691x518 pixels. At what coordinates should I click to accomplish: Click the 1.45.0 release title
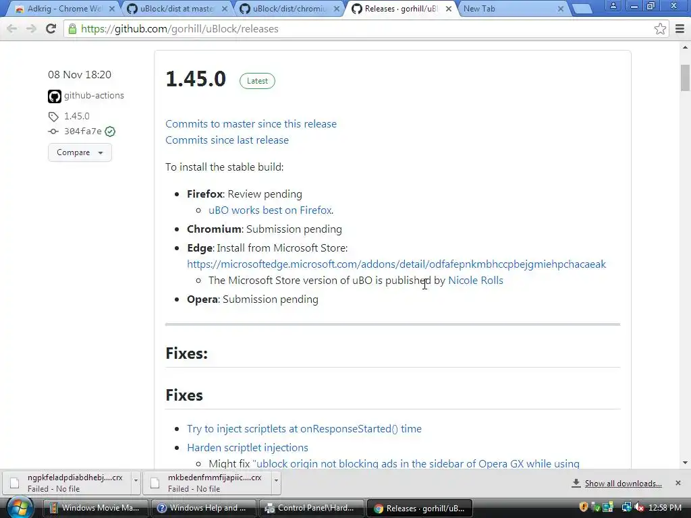click(x=196, y=80)
